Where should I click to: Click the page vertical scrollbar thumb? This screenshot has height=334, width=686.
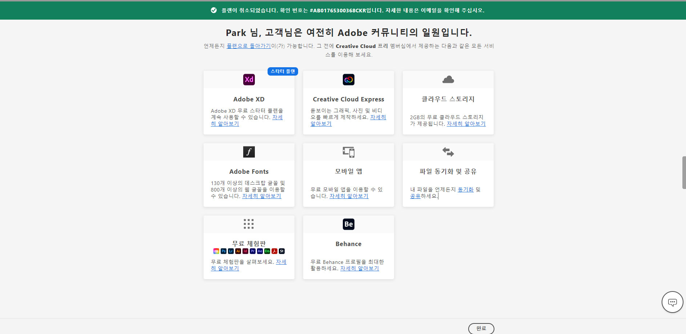[x=684, y=172]
